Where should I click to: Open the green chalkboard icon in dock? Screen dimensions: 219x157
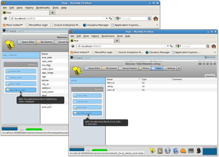click(x=191, y=151)
